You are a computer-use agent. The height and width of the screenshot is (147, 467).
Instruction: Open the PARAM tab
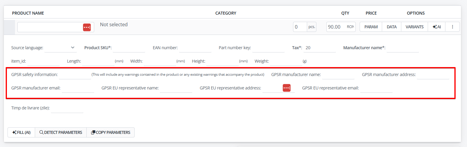[371, 27]
